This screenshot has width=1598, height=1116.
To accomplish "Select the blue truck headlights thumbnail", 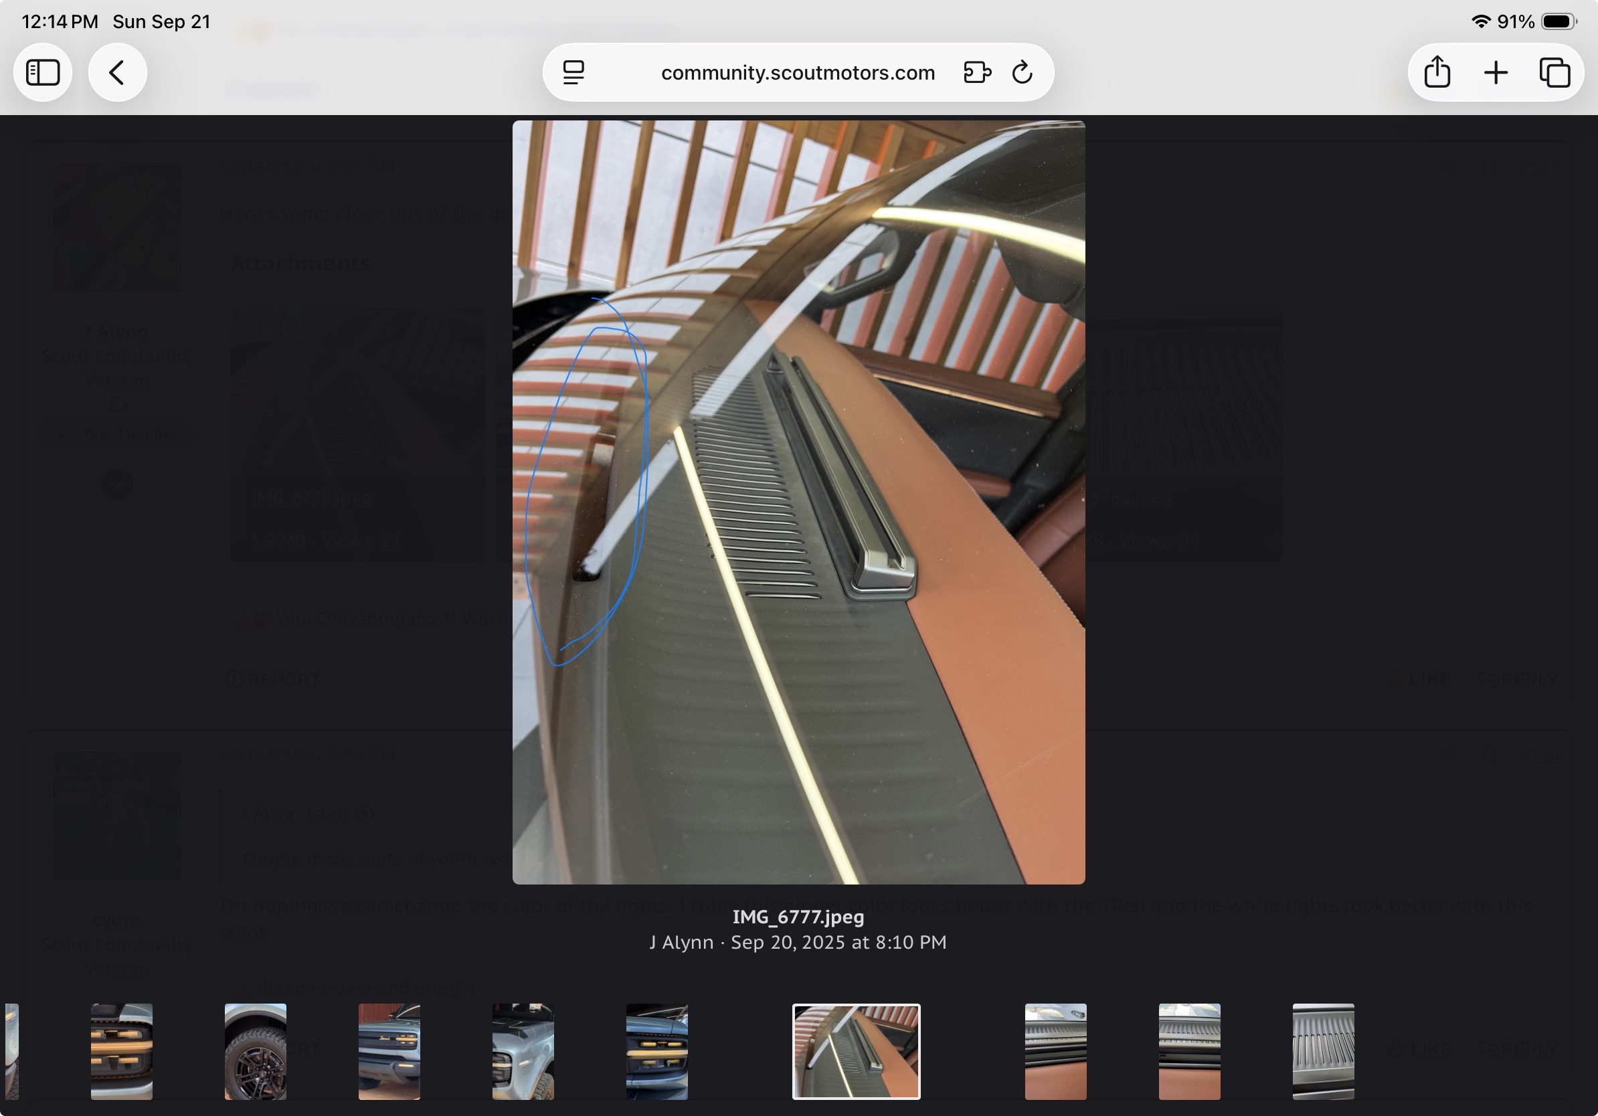I will [656, 1050].
